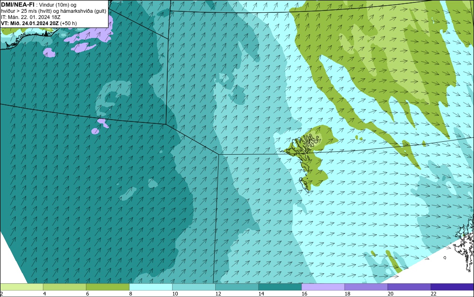This screenshot has height=297, width=474.
Task: Click the 16–18 m/s lavender legend swatch
Action: [x=323, y=287]
